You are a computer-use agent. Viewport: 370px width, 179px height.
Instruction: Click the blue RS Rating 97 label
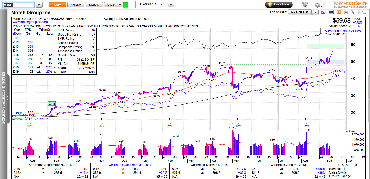pyautogui.click(x=340, y=73)
